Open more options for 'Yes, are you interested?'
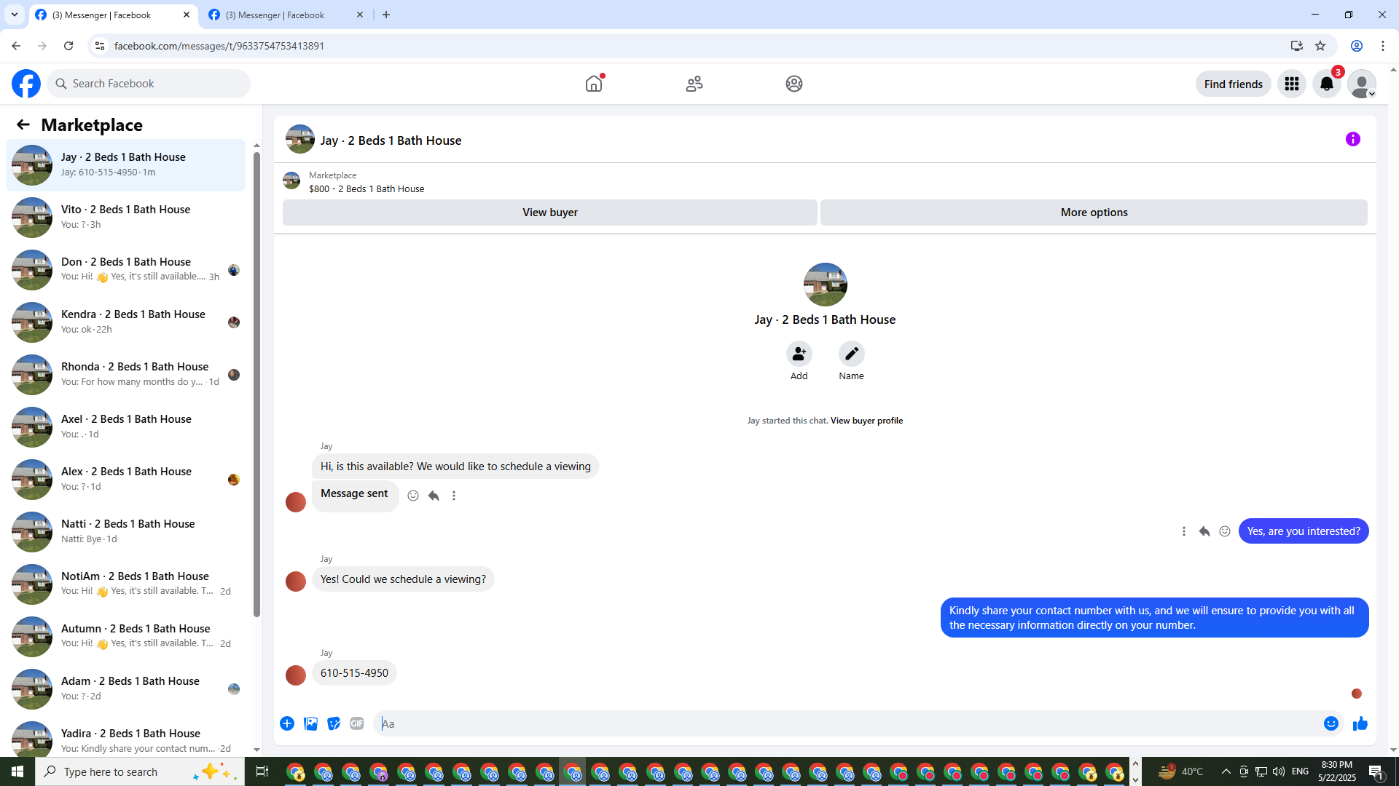Image resolution: width=1399 pixels, height=786 pixels. click(1184, 531)
